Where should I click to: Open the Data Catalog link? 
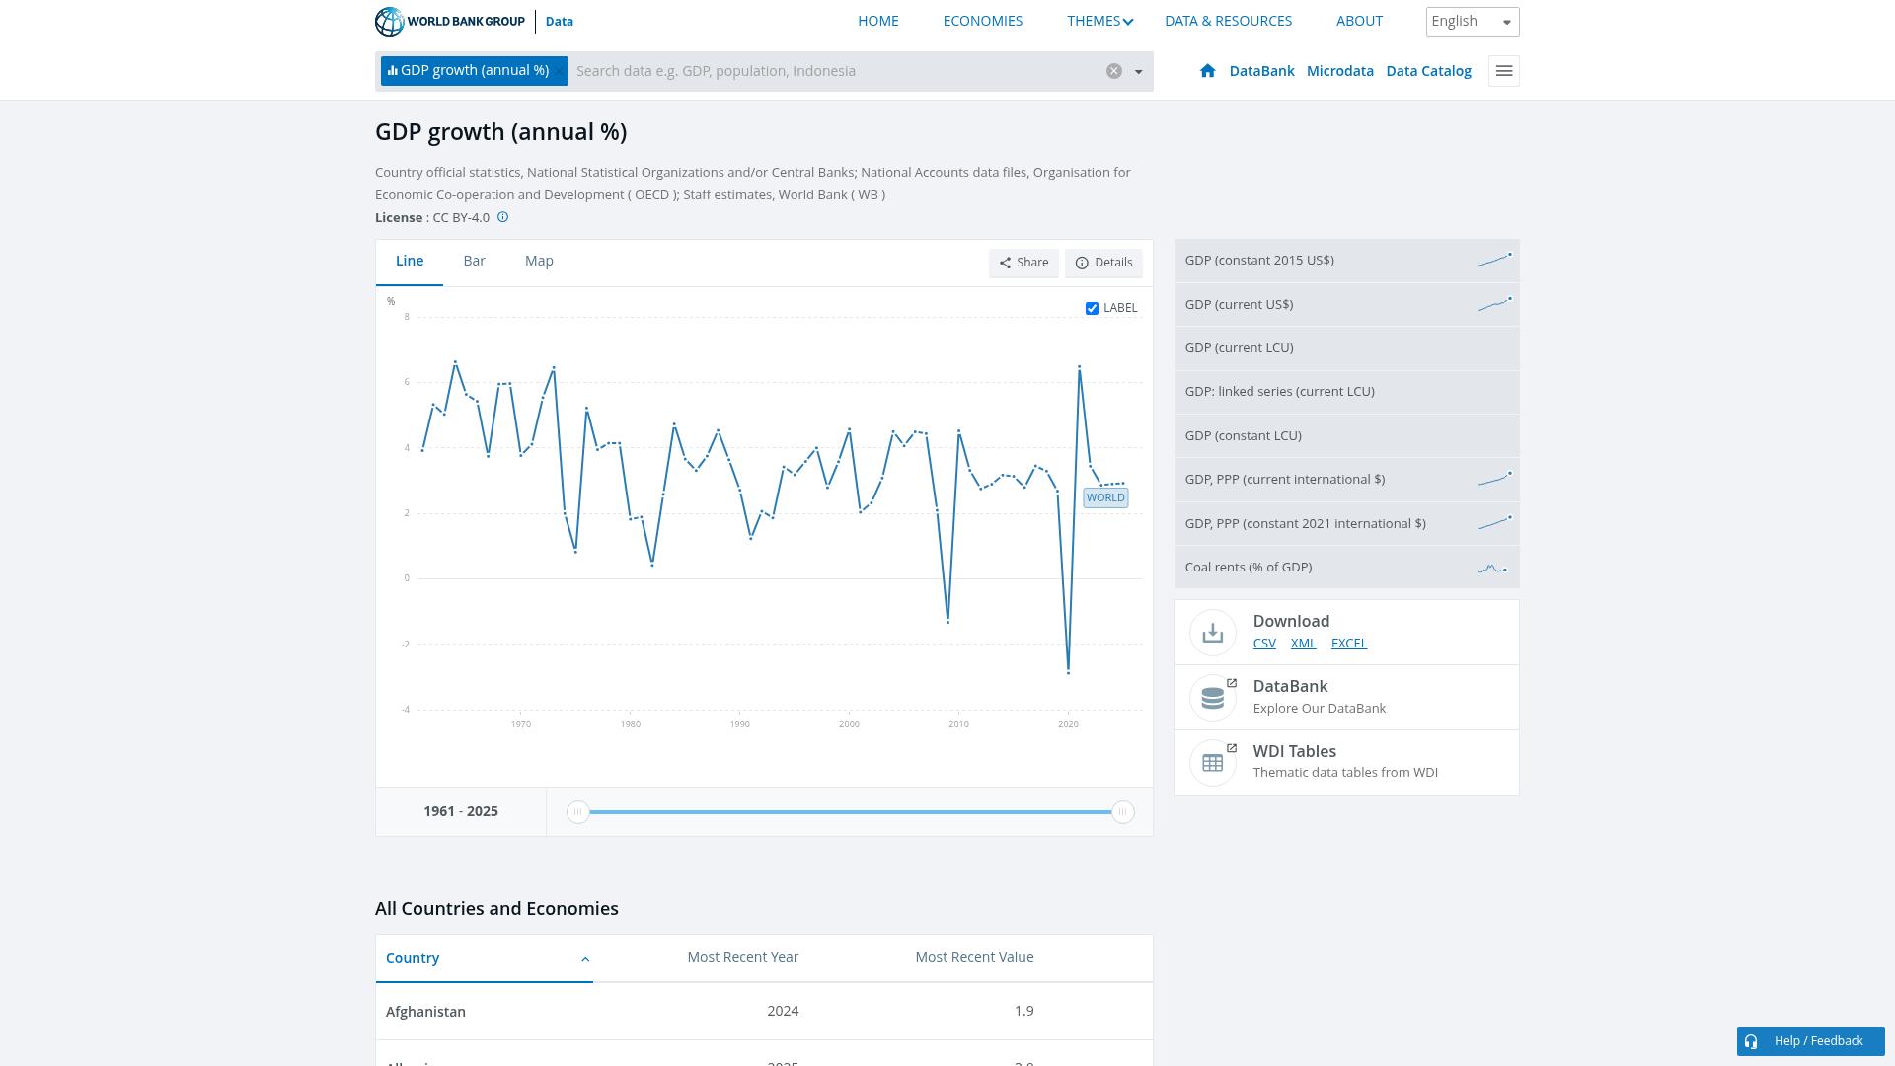1428,71
